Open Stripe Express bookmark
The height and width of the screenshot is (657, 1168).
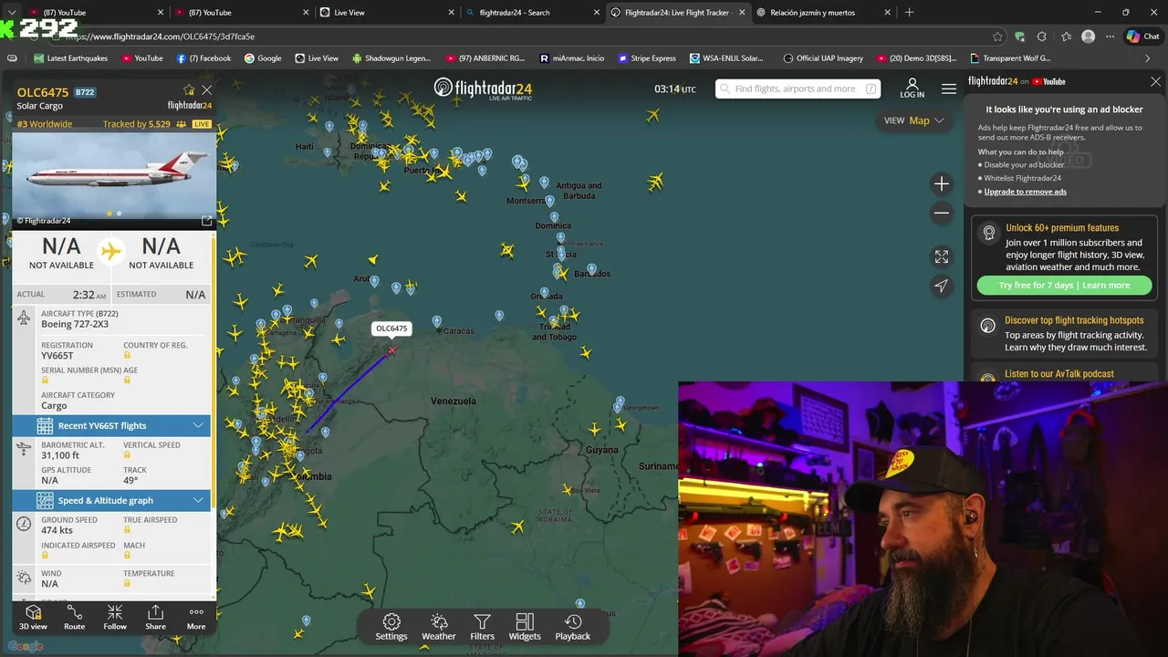click(x=647, y=58)
